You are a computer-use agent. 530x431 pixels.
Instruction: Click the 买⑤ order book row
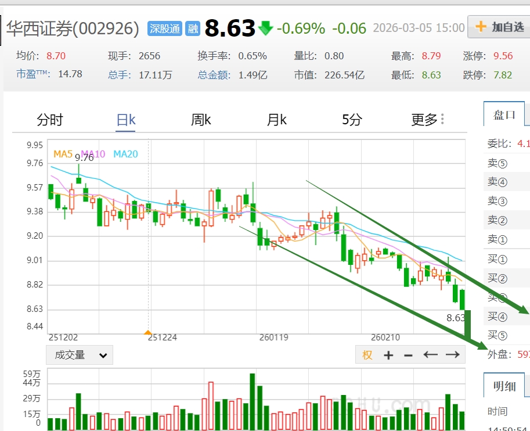[507, 335]
